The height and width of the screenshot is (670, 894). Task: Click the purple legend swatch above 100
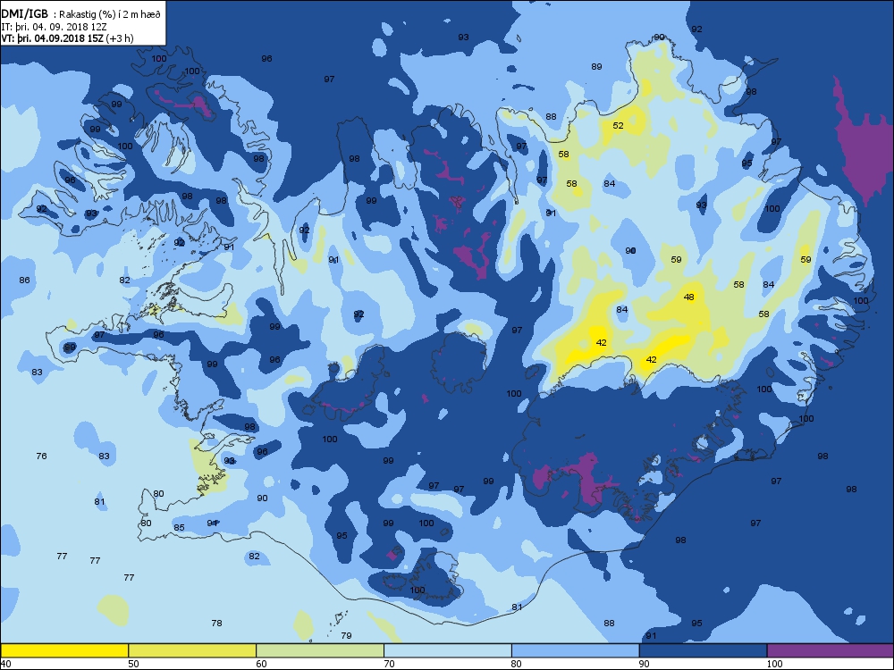831,650
